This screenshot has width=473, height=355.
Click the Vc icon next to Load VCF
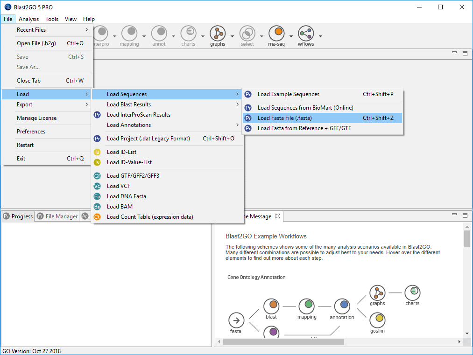pyautogui.click(x=97, y=186)
